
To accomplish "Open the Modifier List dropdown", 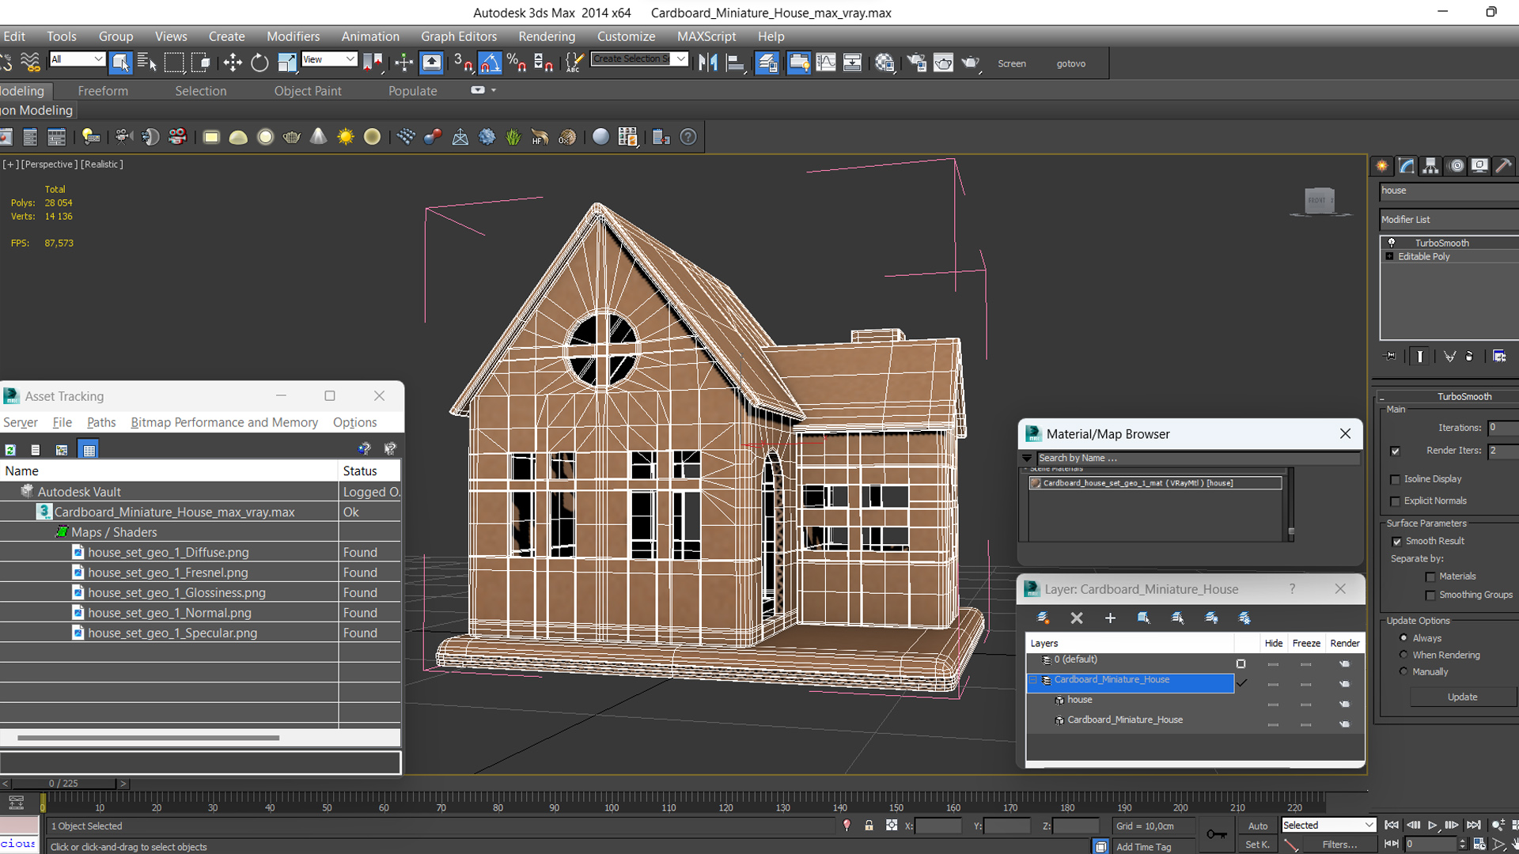I will coord(1449,220).
